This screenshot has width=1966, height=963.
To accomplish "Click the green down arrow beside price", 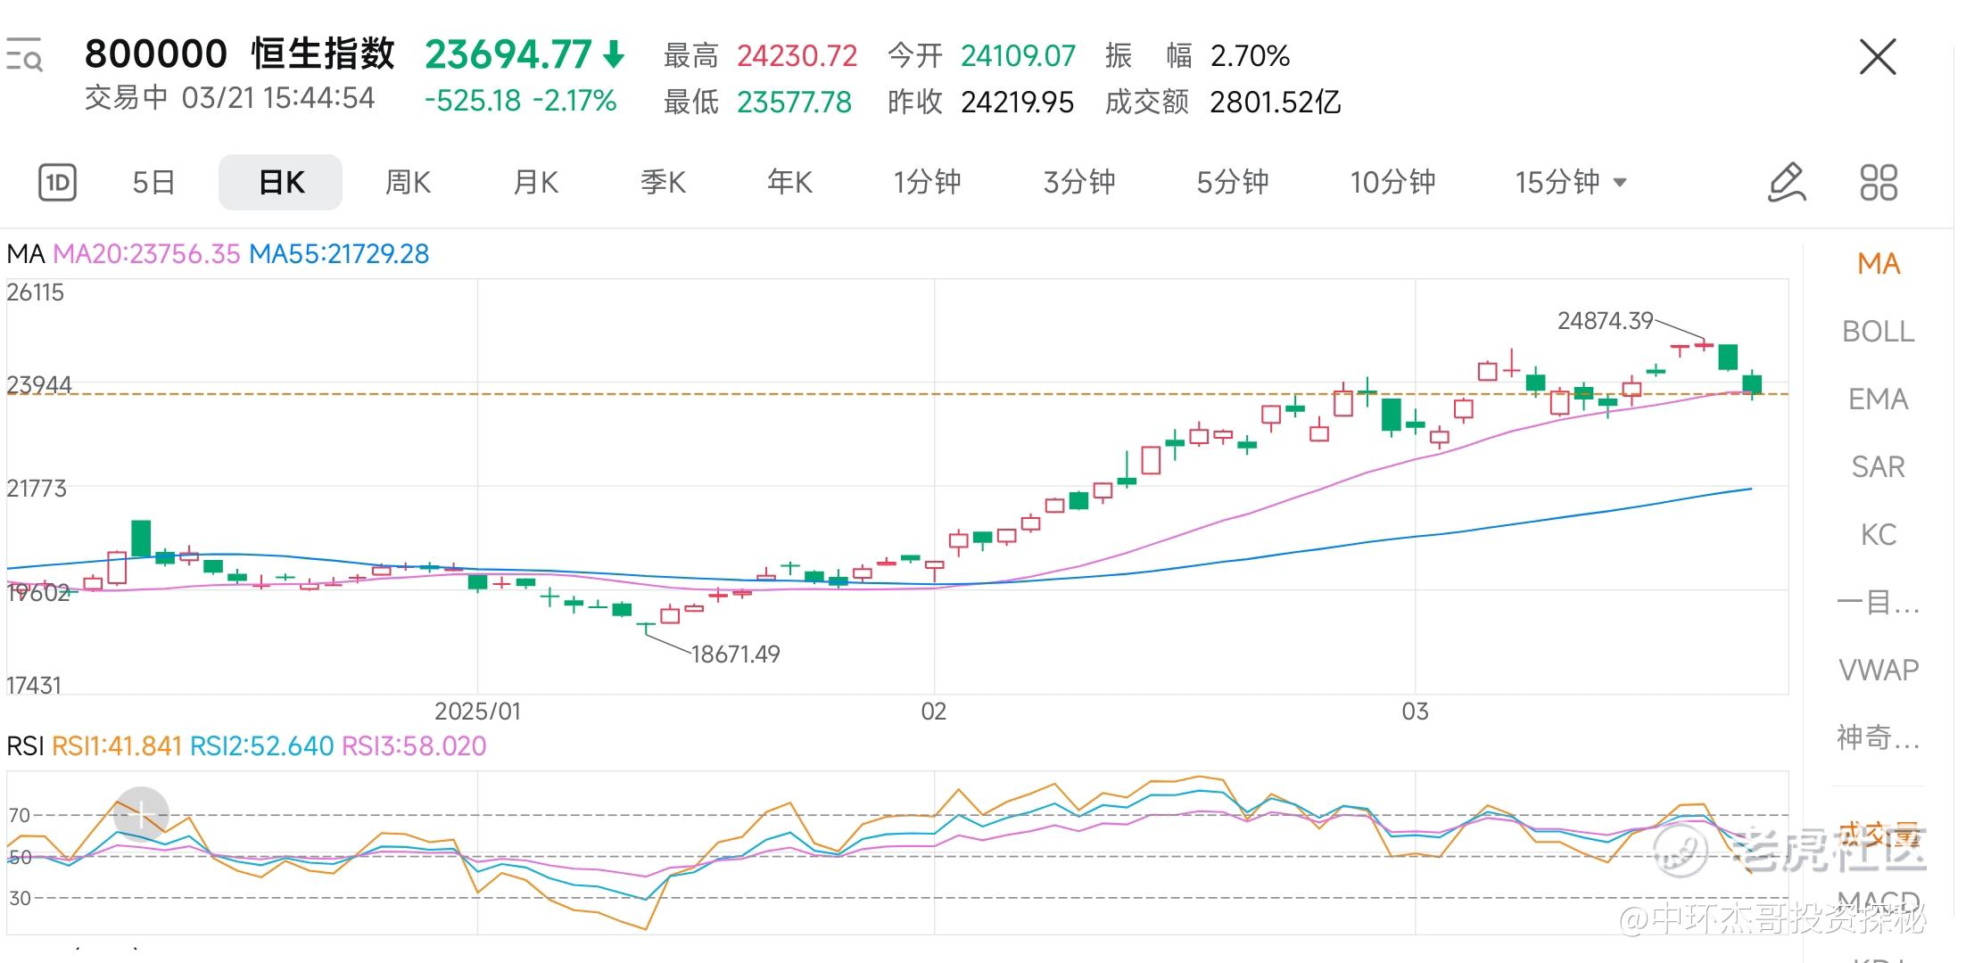I will 614,55.
